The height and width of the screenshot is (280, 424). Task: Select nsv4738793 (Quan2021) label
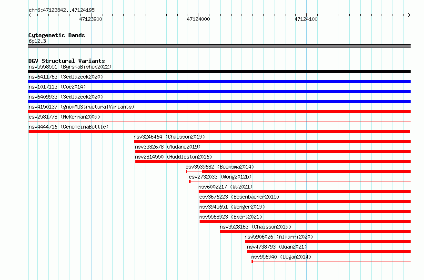[x=277, y=247]
